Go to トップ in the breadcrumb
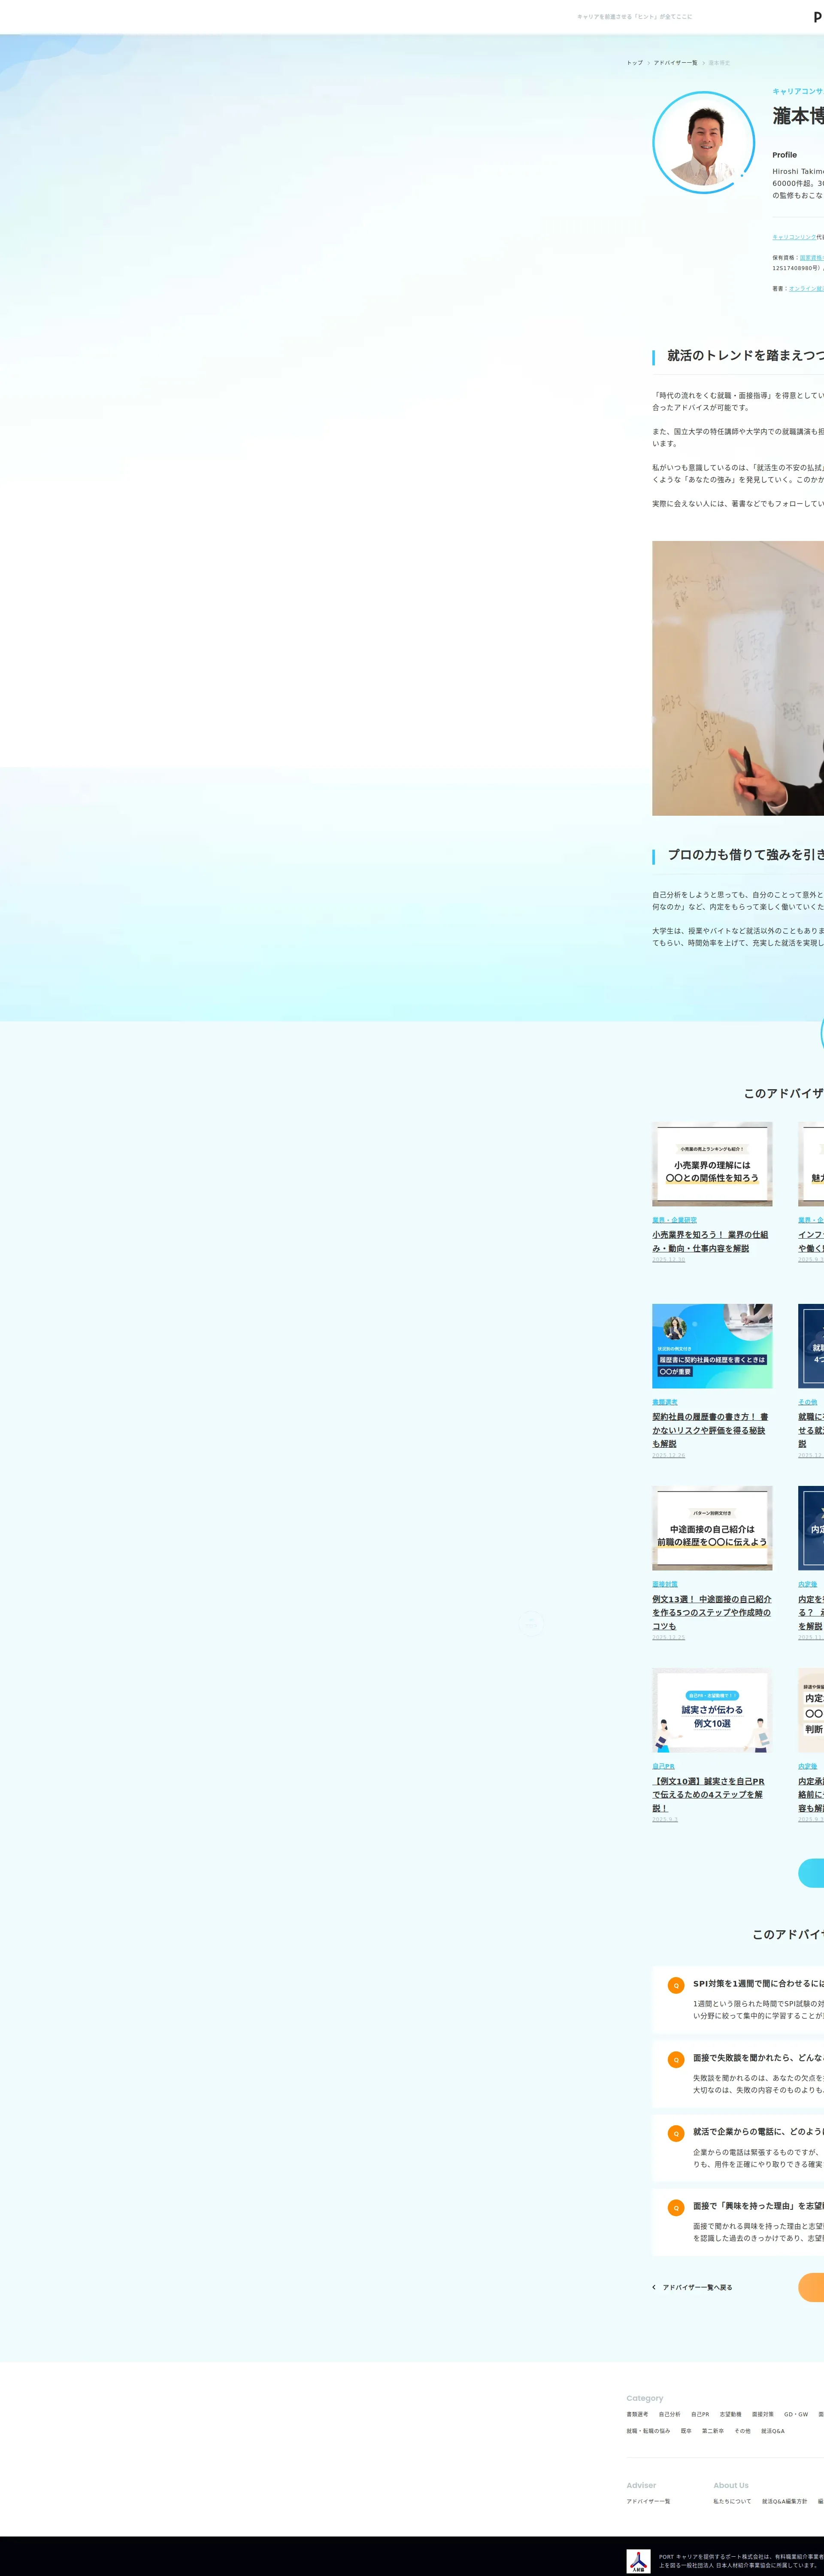The width and height of the screenshot is (824, 2576). (x=635, y=63)
